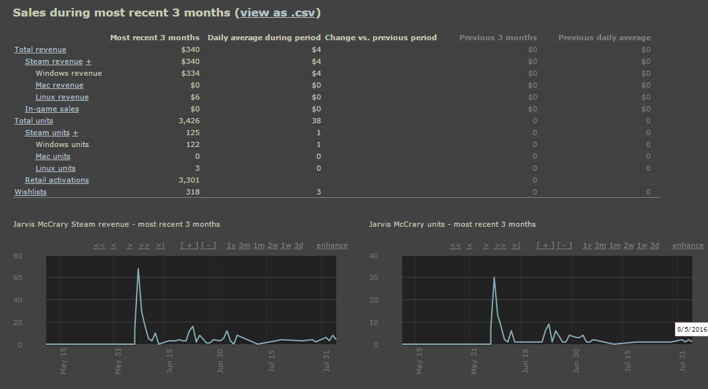Open the Wishlists link
Screen dimensions: 708x389
point(30,192)
